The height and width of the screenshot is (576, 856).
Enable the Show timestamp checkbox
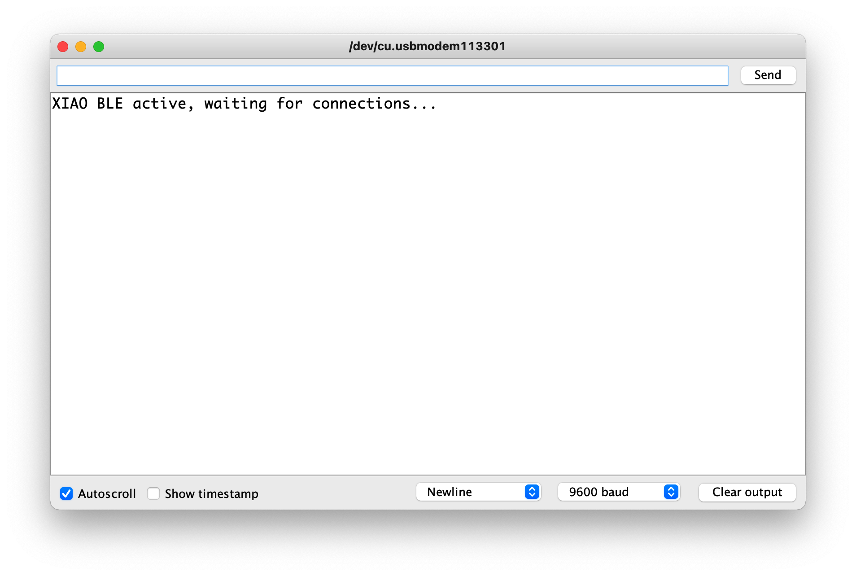coord(153,493)
